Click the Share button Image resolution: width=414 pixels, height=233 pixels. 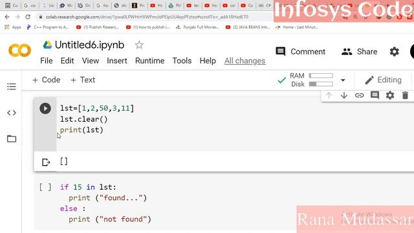tap(359, 52)
